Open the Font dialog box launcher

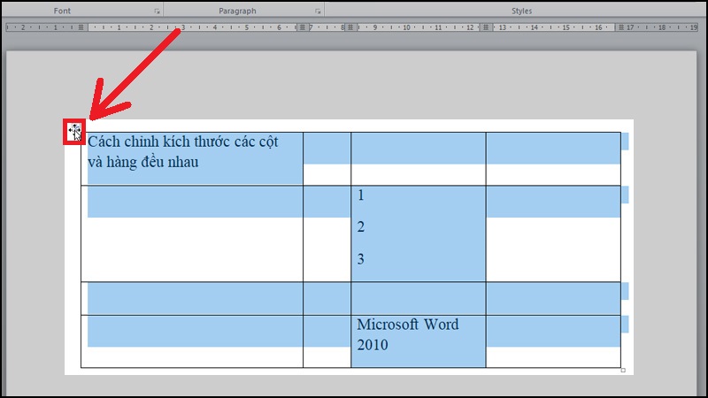point(157,11)
